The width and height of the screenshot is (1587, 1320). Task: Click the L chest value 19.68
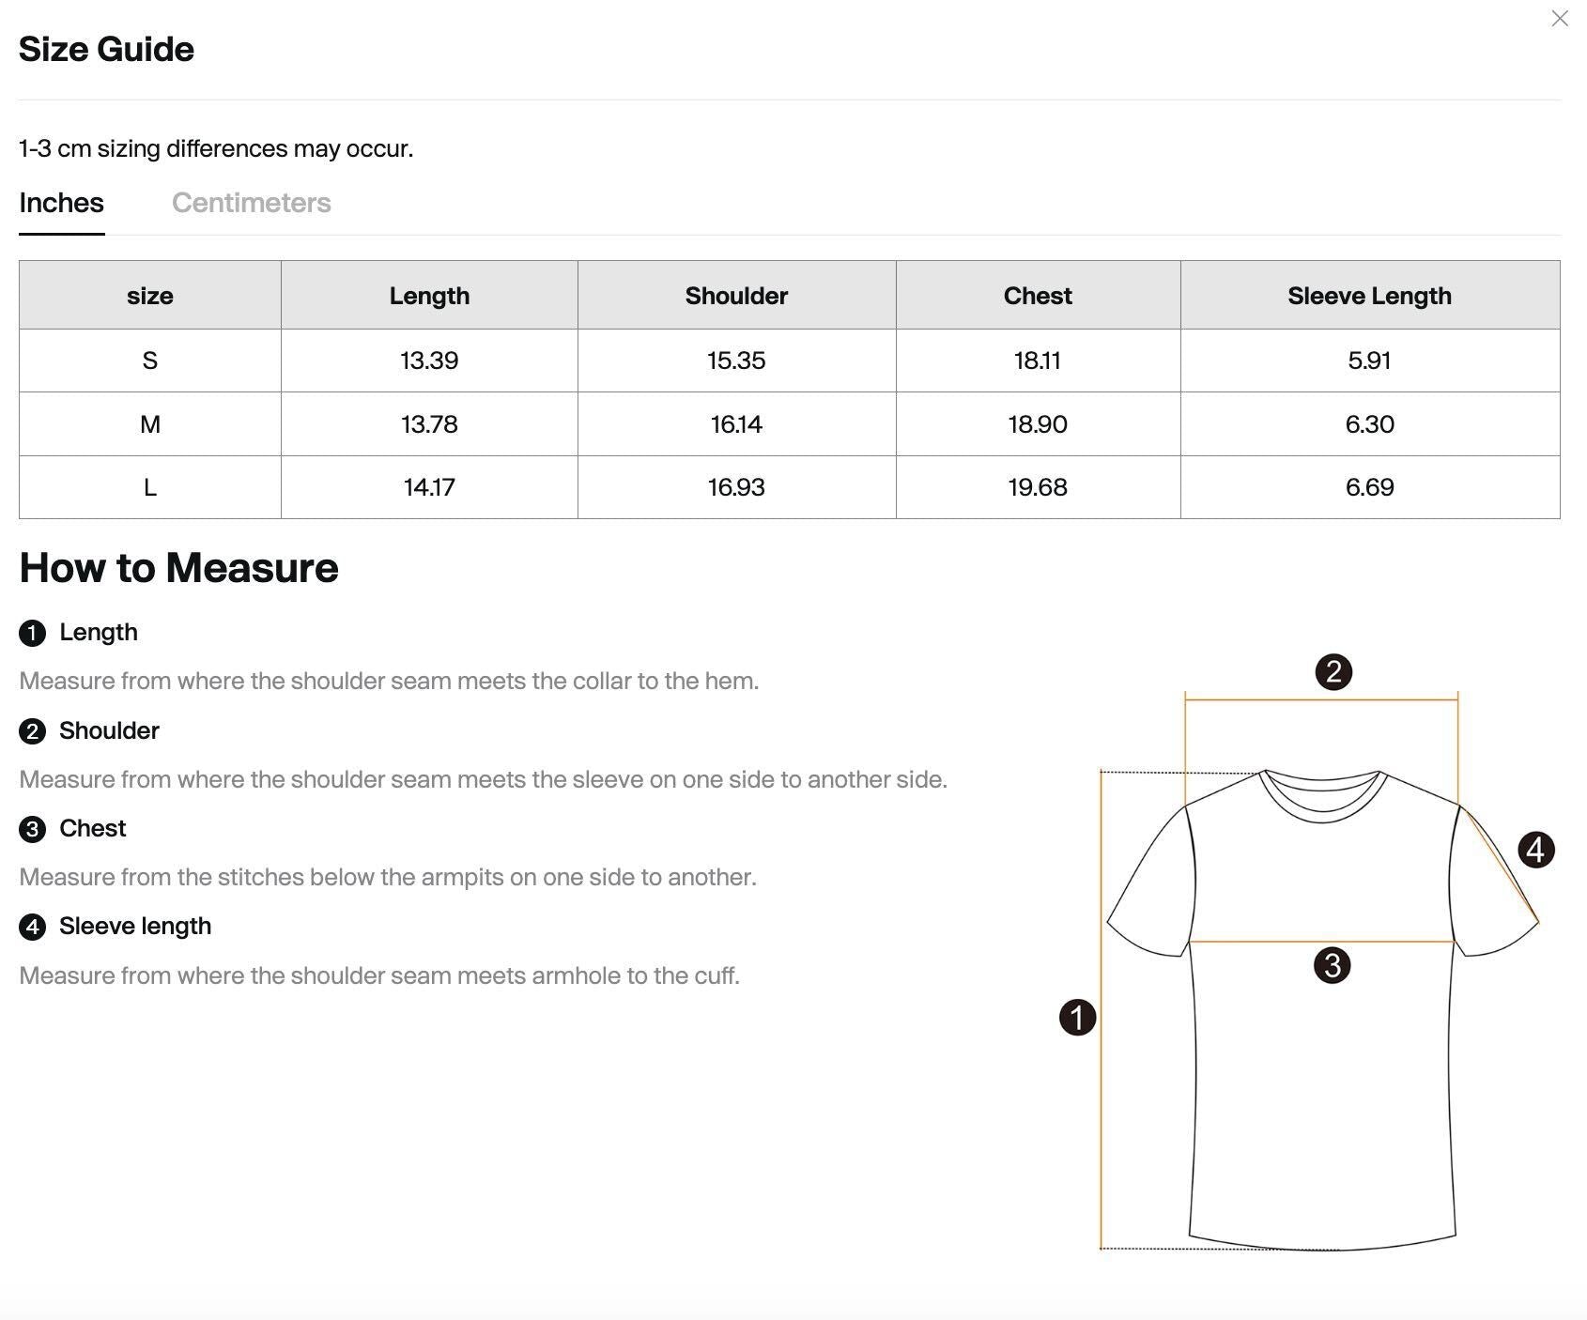(1037, 487)
